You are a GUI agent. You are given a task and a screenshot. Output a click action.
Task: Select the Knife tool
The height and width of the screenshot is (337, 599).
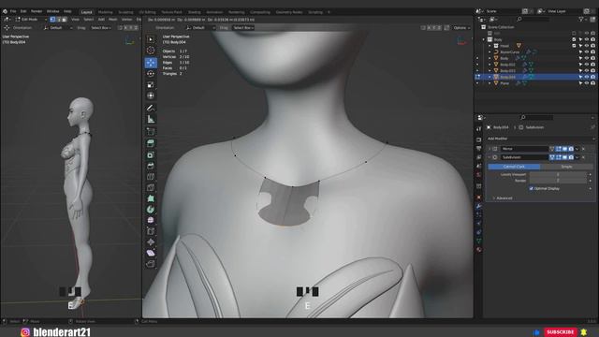[x=151, y=187]
